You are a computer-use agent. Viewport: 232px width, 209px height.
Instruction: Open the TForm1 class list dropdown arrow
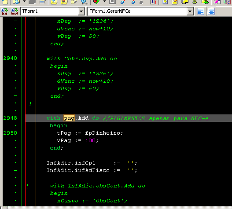tap(81, 11)
